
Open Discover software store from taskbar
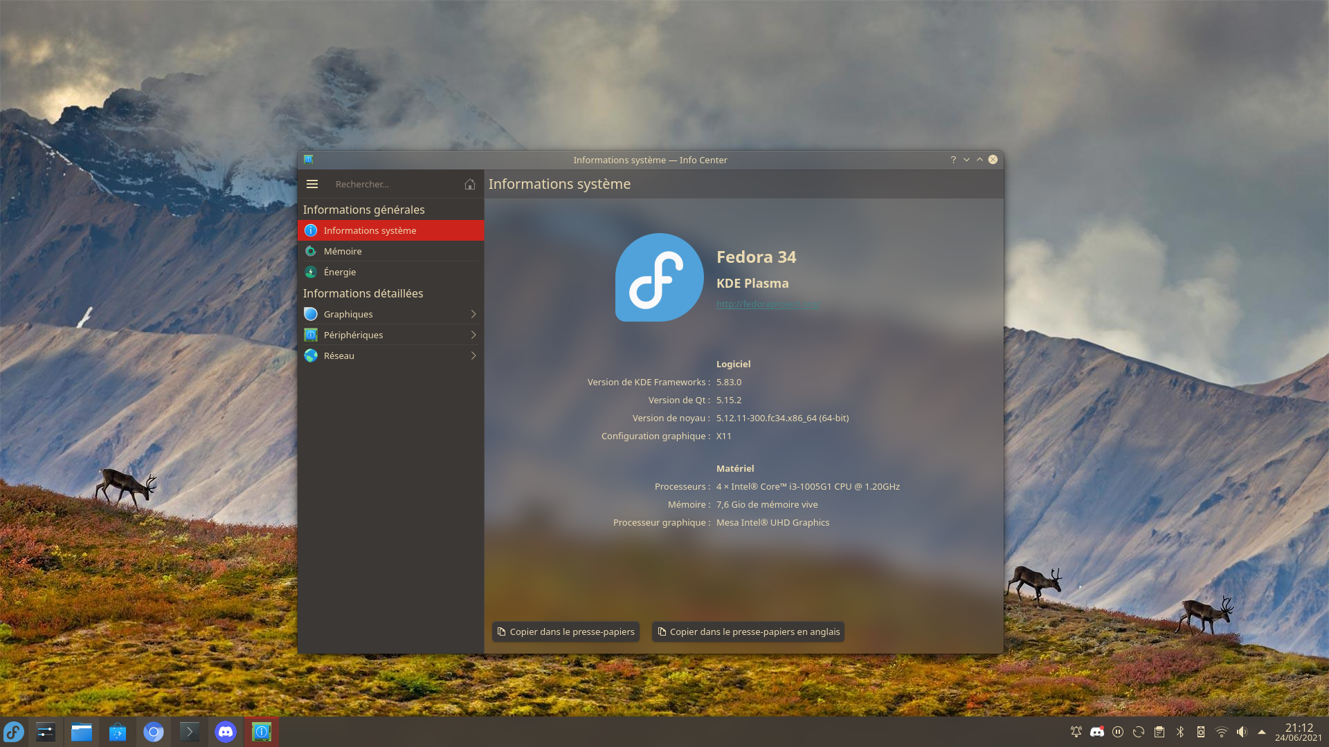point(118,732)
